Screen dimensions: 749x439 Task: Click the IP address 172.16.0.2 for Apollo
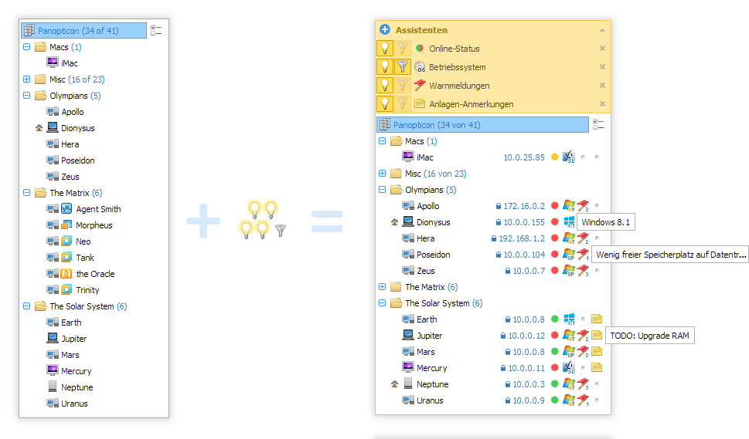point(524,206)
